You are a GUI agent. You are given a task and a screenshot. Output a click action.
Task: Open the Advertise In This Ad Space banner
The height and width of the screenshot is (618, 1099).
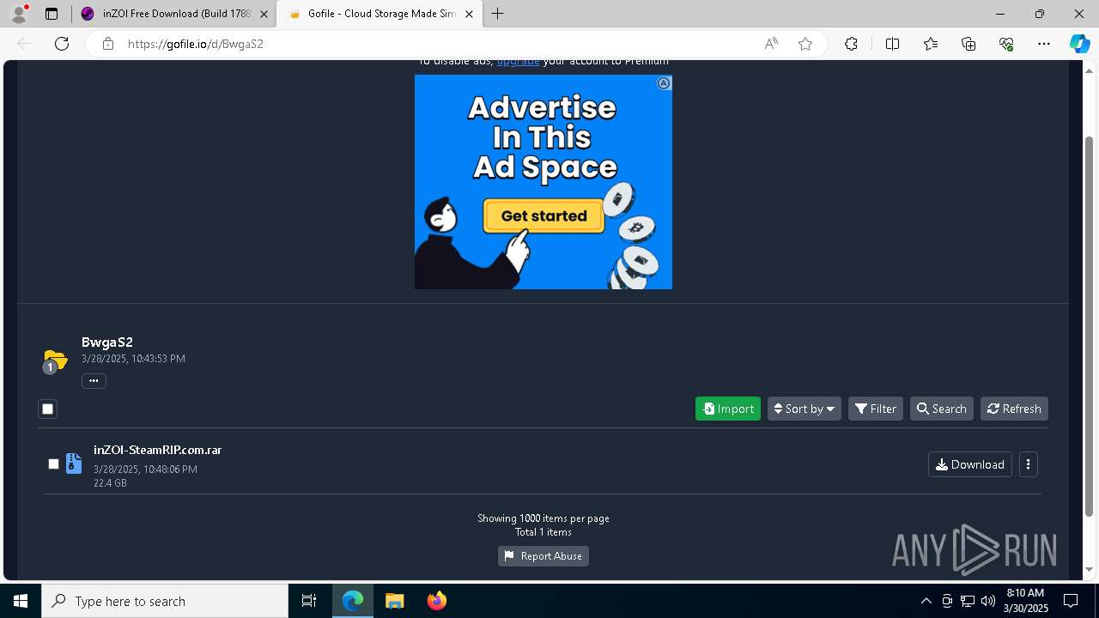[543, 182]
